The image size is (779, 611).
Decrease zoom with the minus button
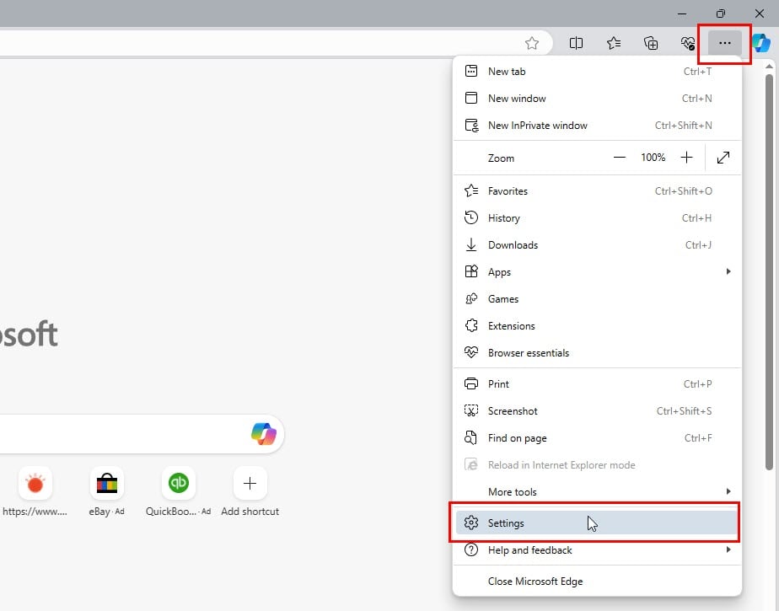(x=620, y=158)
